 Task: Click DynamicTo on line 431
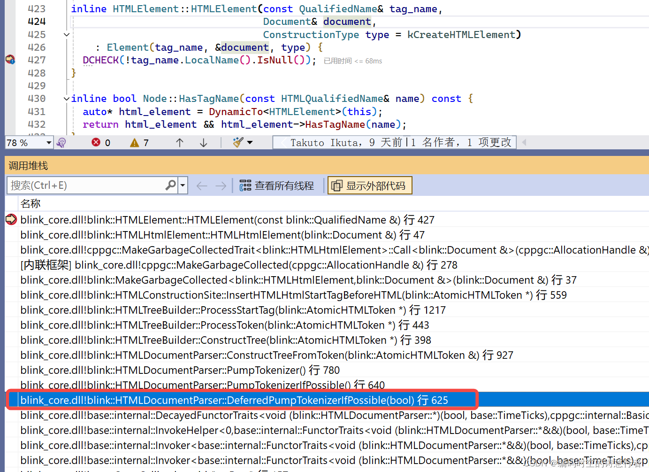click(x=236, y=112)
